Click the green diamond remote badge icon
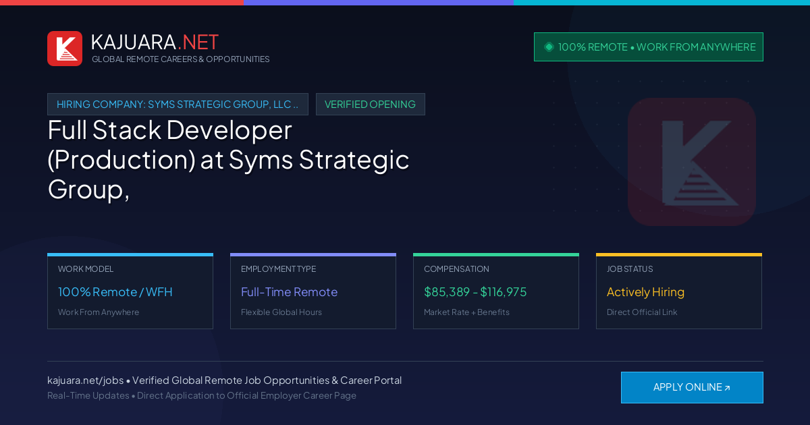The width and height of the screenshot is (810, 425). [549, 47]
